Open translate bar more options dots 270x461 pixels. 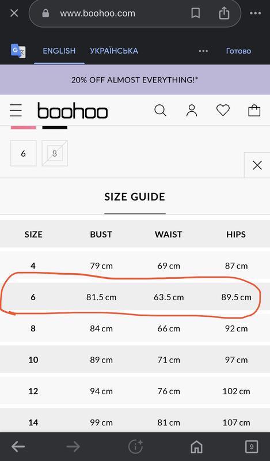(x=203, y=51)
